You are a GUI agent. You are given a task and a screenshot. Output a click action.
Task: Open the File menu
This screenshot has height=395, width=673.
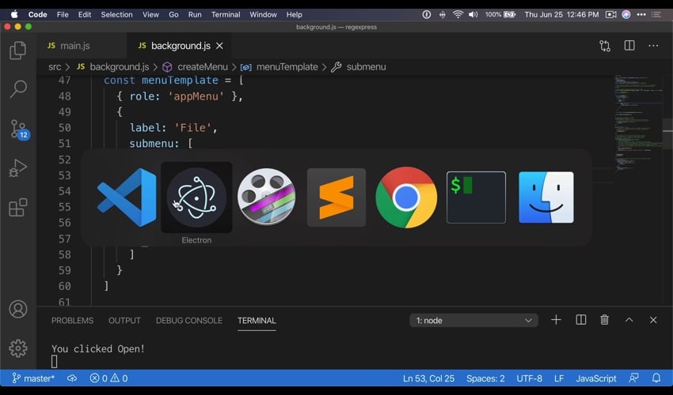[x=63, y=14]
